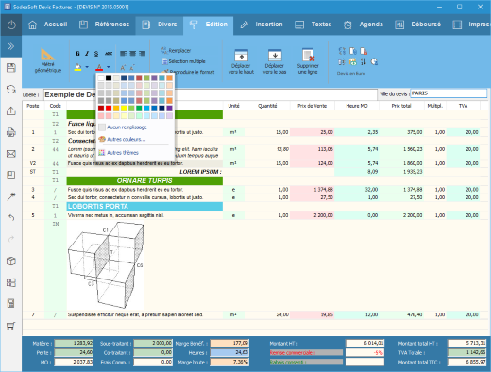Click the Prix de Vente column header

pos(313,106)
